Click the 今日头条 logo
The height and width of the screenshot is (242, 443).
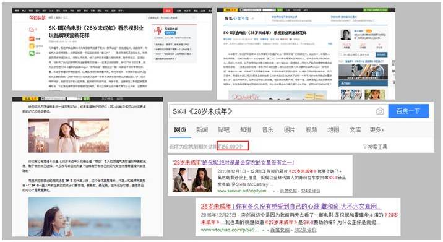click(x=37, y=18)
